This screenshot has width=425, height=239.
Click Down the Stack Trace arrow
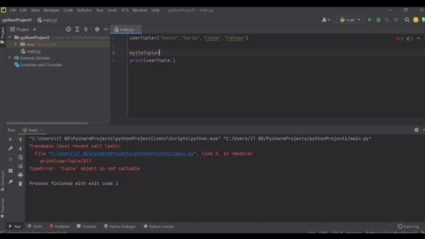pos(21,149)
